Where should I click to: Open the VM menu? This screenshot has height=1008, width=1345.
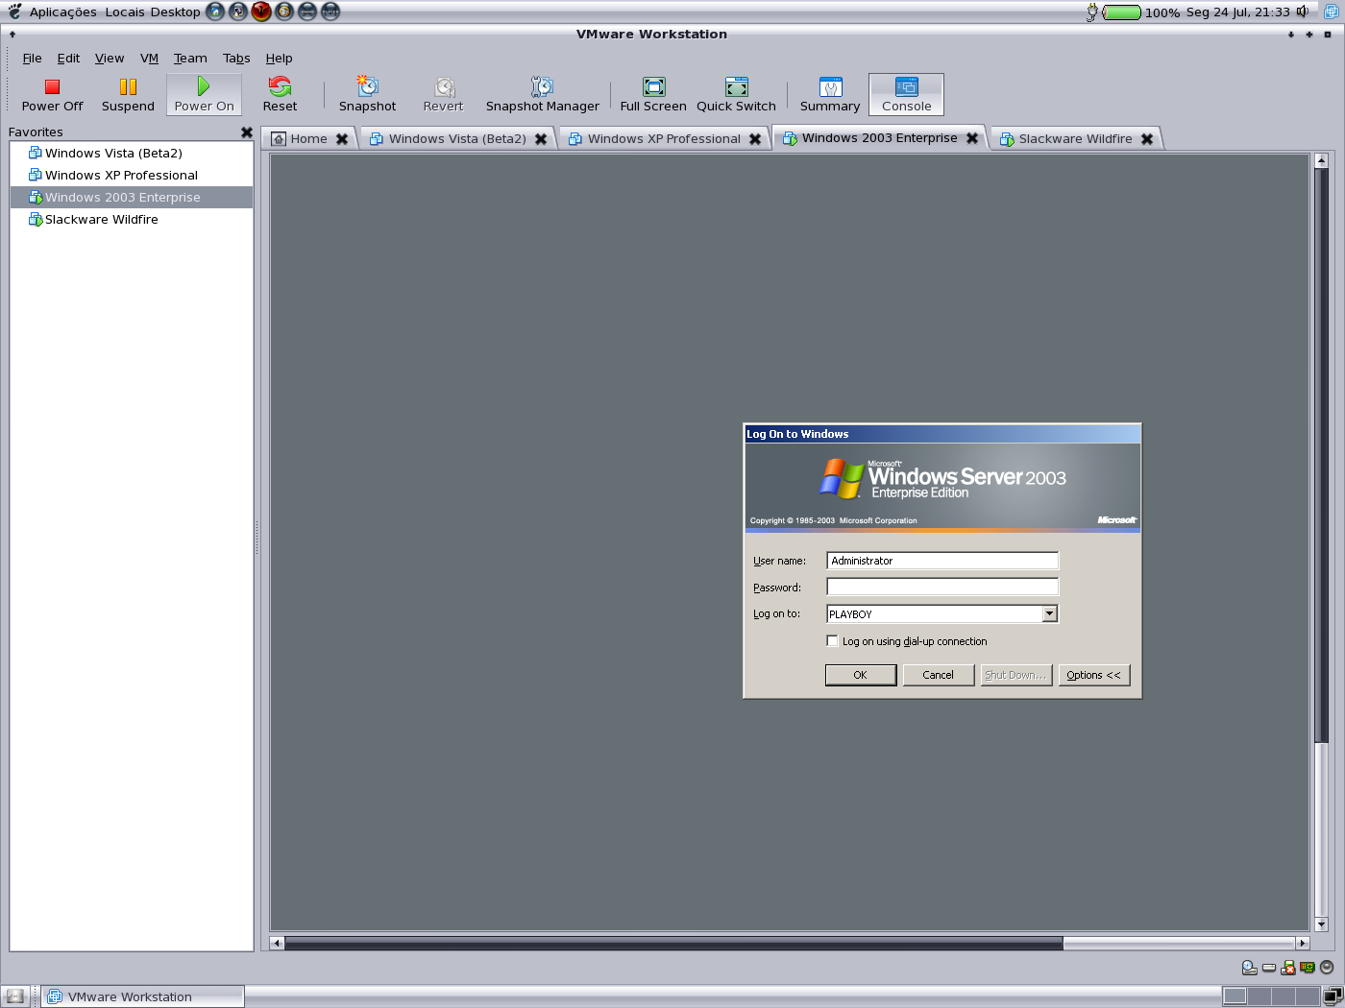point(149,59)
